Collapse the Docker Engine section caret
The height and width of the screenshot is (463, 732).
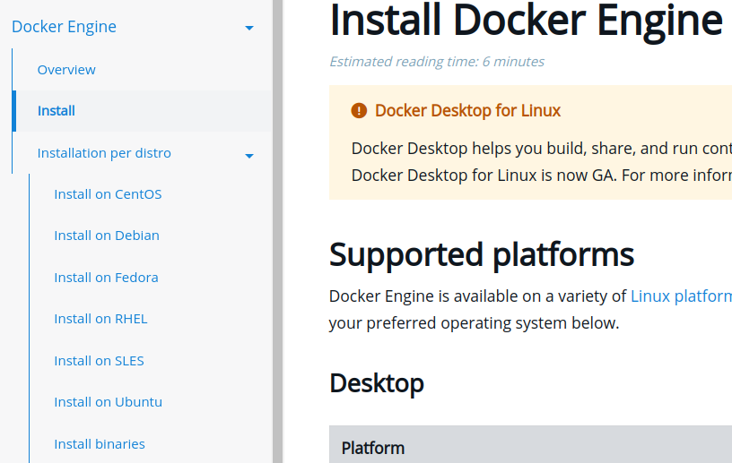coord(249,28)
